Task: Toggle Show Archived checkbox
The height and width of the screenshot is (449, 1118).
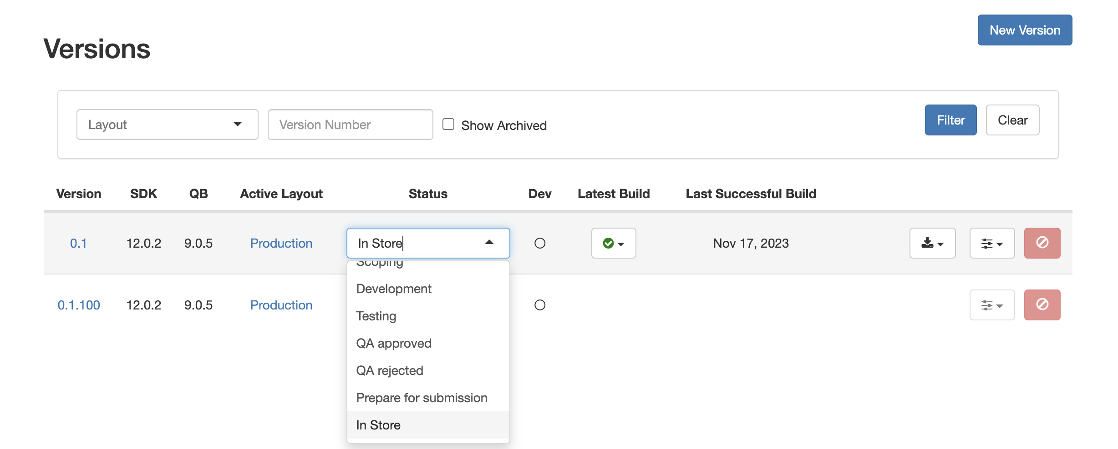Action: coord(448,124)
